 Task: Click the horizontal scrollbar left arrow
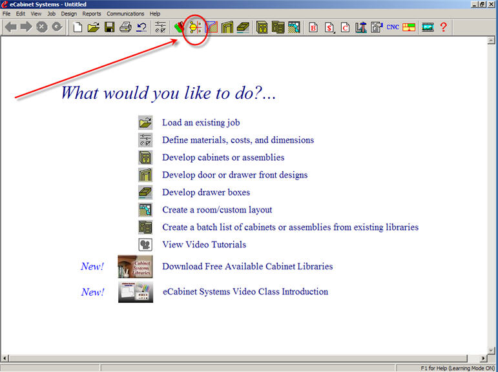click(x=5, y=358)
